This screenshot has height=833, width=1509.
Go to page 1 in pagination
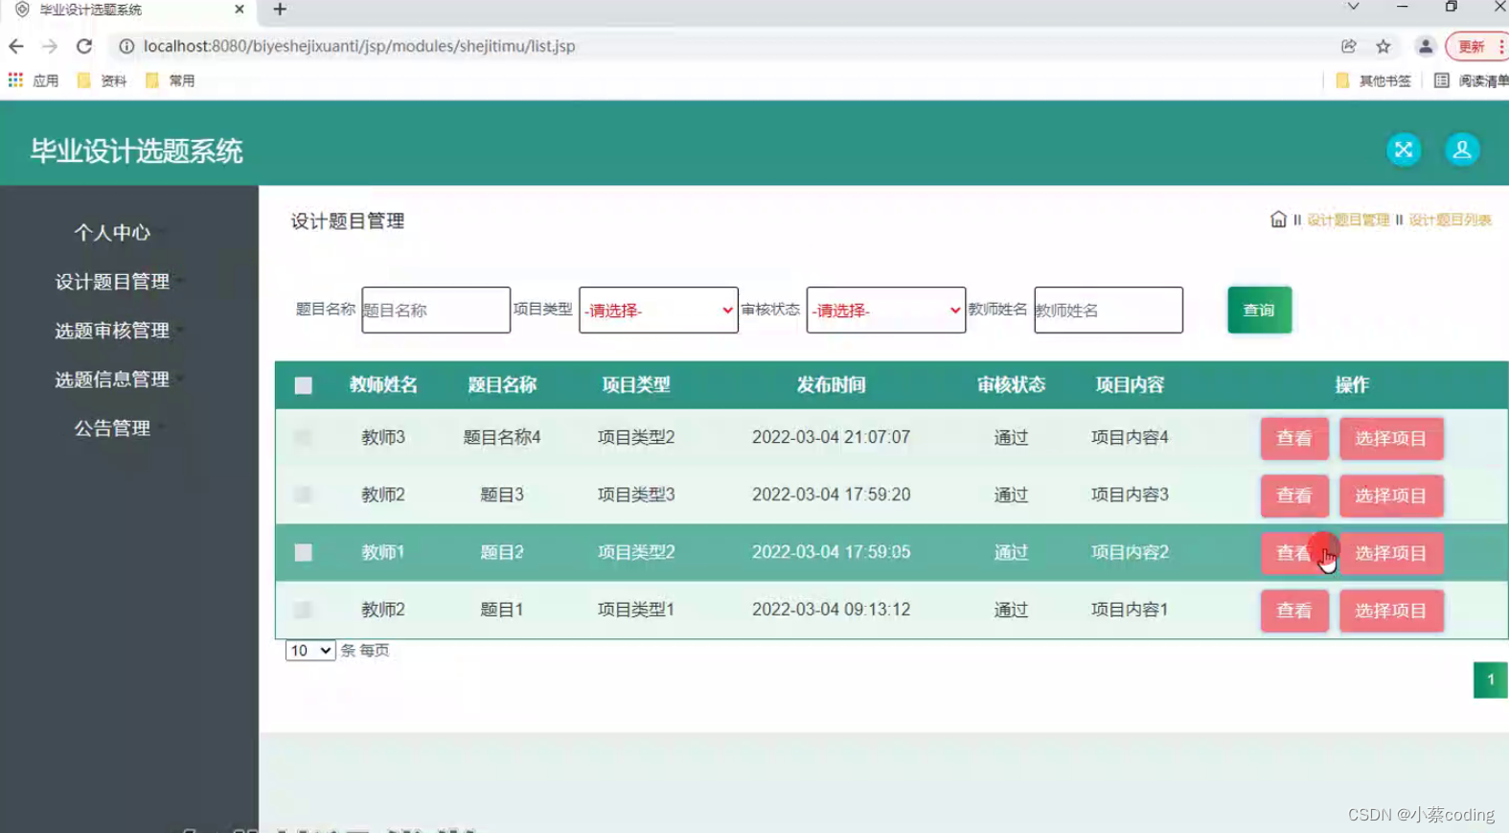click(x=1490, y=680)
